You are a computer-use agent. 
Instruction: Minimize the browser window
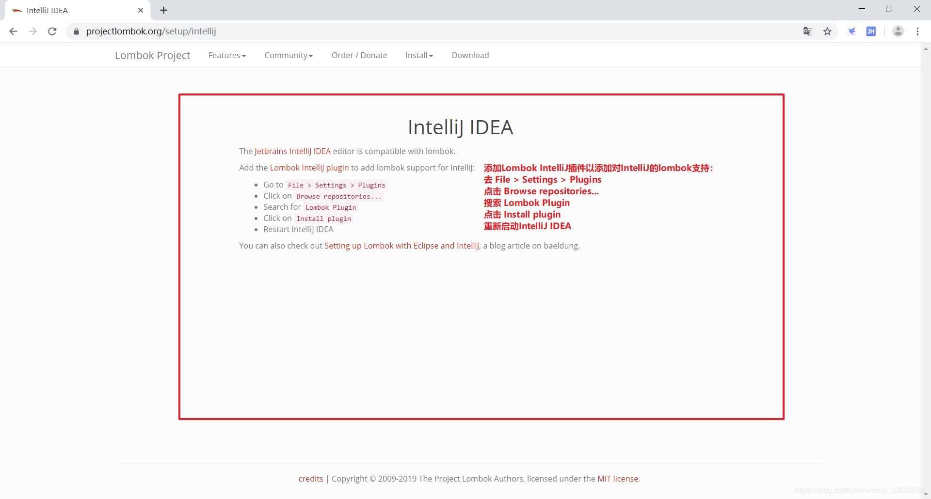click(x=862, y=9)
